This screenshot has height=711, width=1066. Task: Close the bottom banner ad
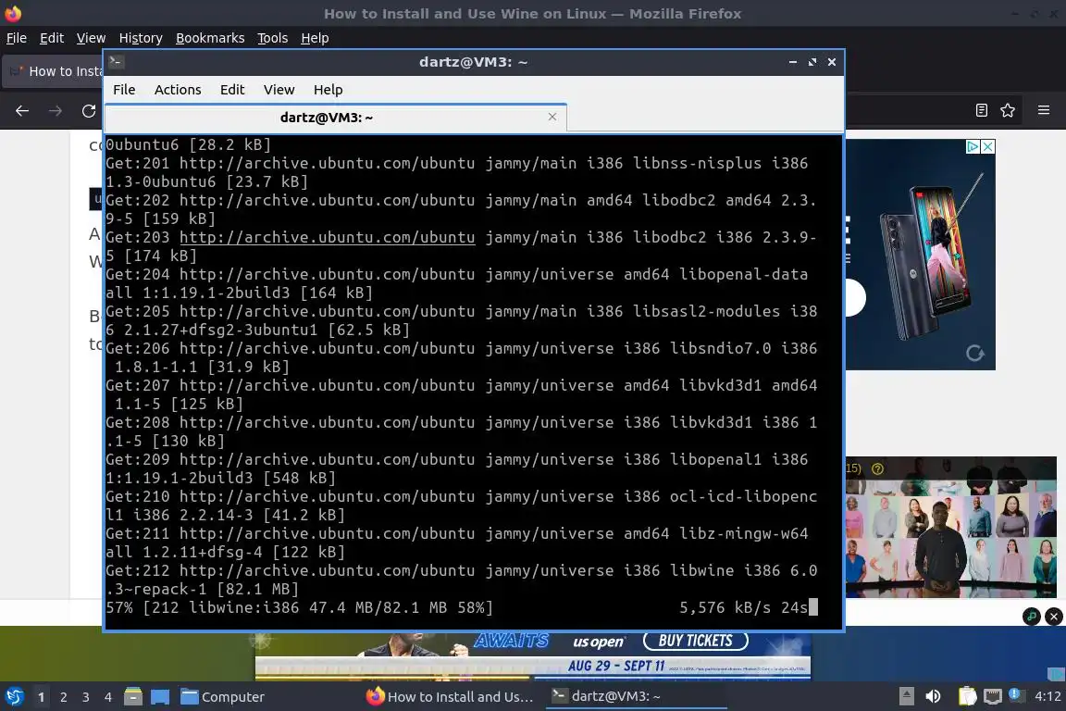1054,617
